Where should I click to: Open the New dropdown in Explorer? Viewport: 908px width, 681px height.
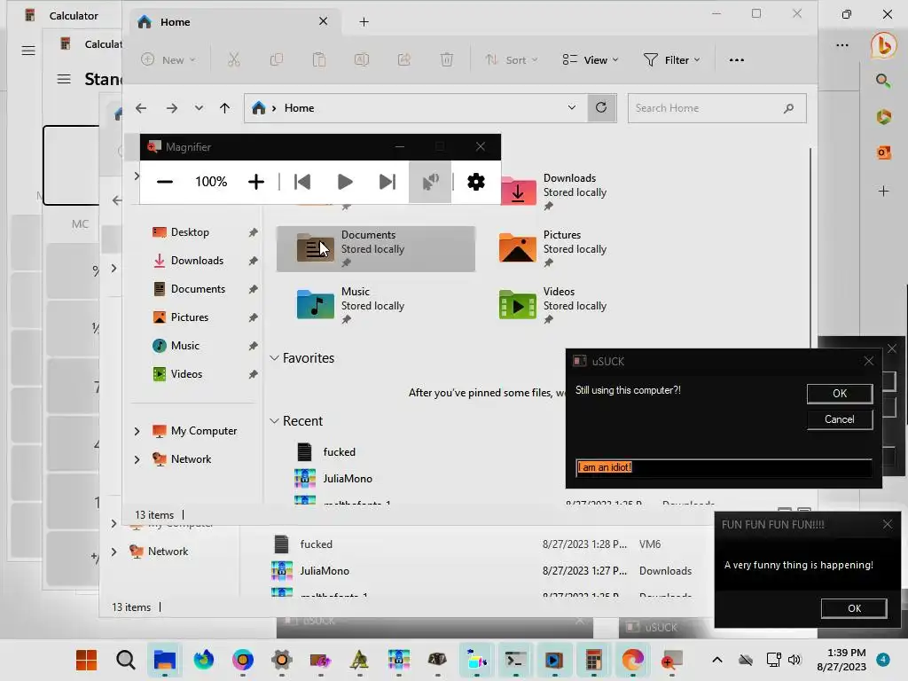click(168, 59)
